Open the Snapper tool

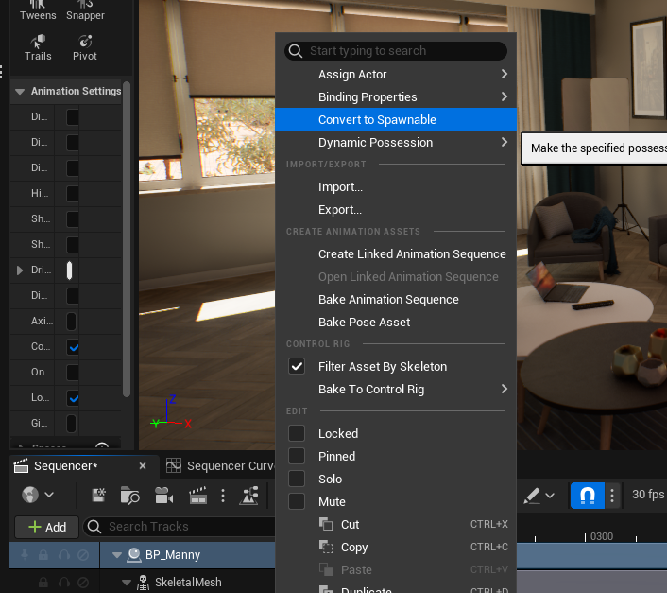(85, 10)
